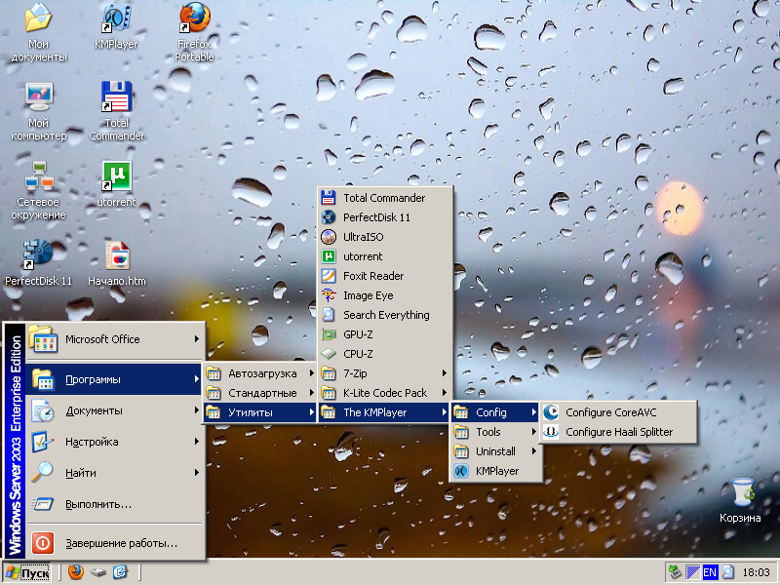Open the Корзина recycle bin icon
Screen dimensions: 780x585
740,500
